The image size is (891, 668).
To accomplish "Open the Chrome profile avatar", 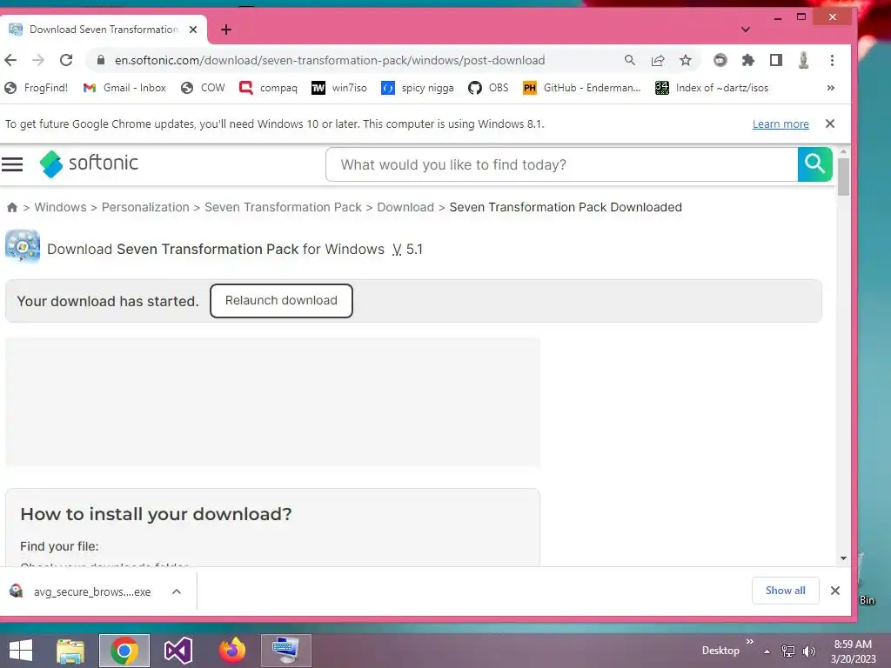I will pos(803,60).
